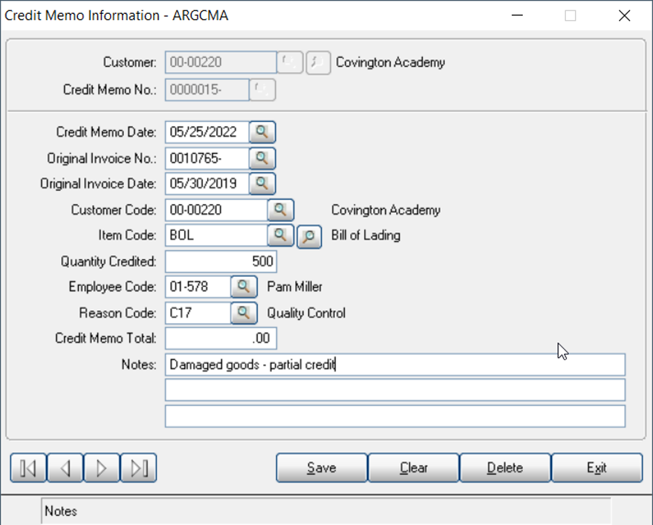Click Covington Academy beside the Customer field

pos(391,63)
